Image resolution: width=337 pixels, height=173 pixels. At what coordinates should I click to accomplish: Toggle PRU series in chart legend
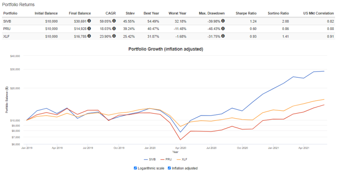coord(166,160)
